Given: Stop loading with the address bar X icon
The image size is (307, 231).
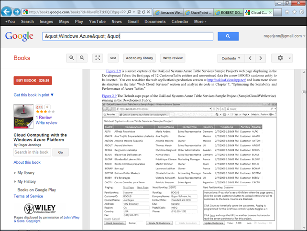Looking at the screenshot, I should click(148, 12).
